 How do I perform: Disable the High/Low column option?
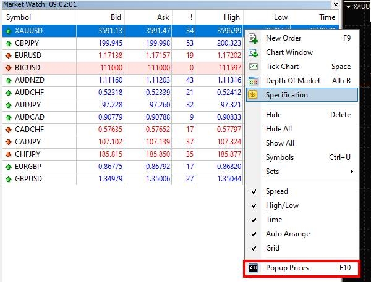(282, 205)
